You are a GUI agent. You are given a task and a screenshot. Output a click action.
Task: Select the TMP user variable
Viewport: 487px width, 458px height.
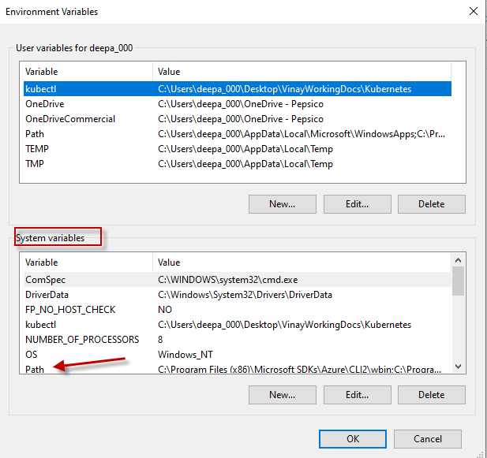(238, 164)
